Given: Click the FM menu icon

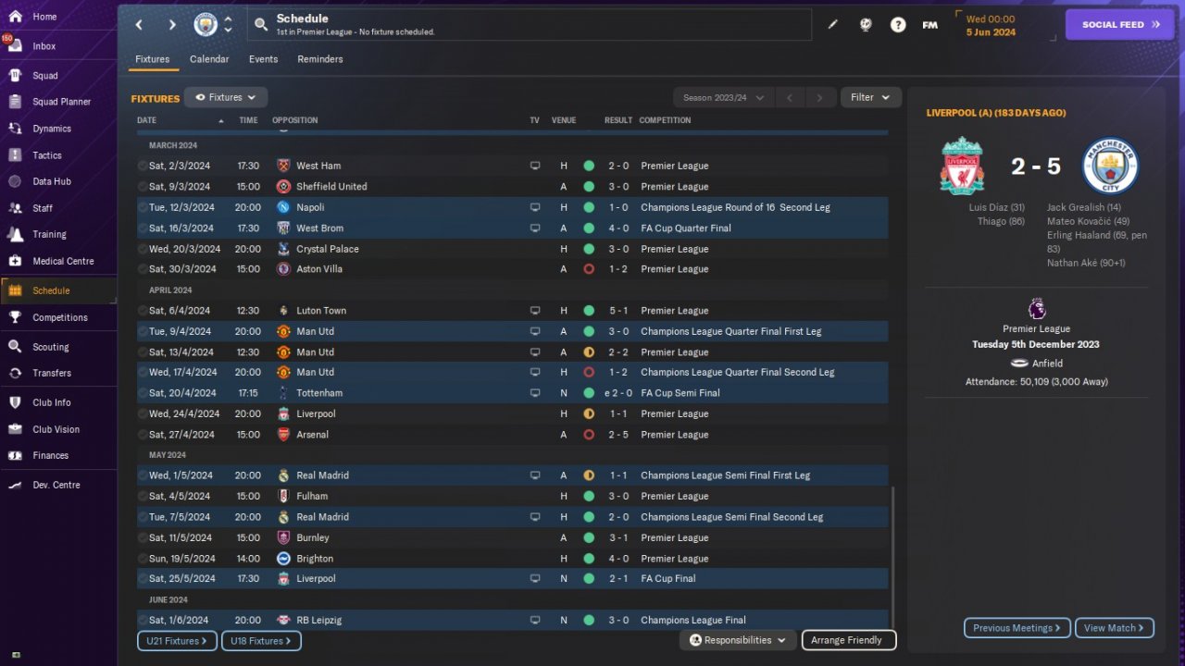Looking at the screenshot, I should pyautogui.click(x=930, y=25).
